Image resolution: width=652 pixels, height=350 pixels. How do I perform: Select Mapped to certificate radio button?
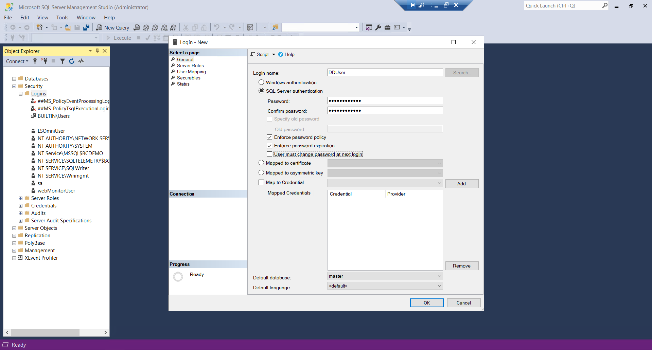[261, 163]
